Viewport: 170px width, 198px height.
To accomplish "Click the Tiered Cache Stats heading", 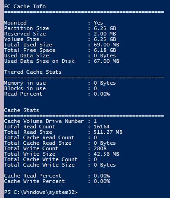I will pyautogui.click(x=33, y=72).
